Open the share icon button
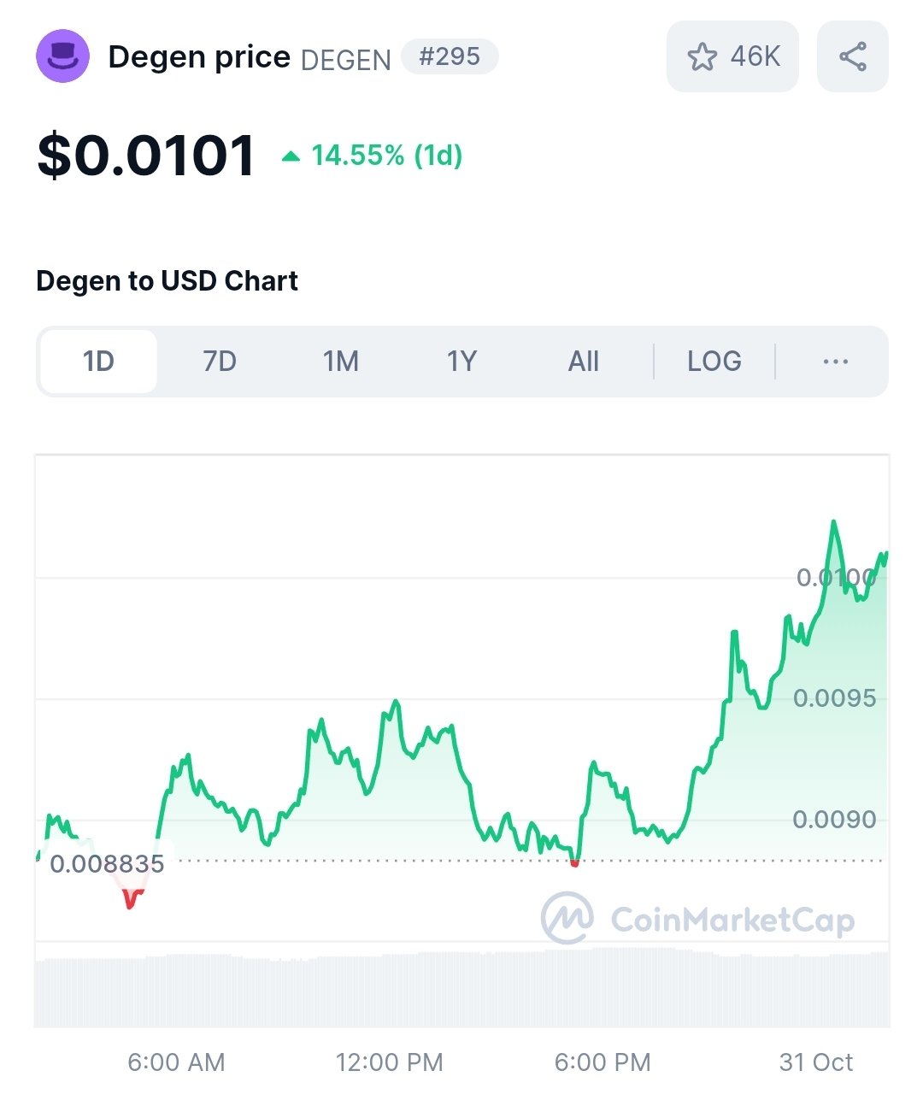 [853, 56]
